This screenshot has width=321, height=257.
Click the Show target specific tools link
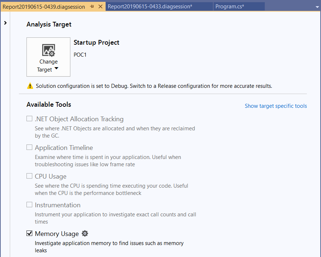click(x=276, y=106)
